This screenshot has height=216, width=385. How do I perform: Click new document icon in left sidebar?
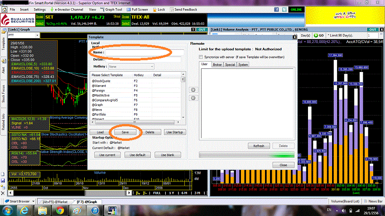click(x=3, y=174)
